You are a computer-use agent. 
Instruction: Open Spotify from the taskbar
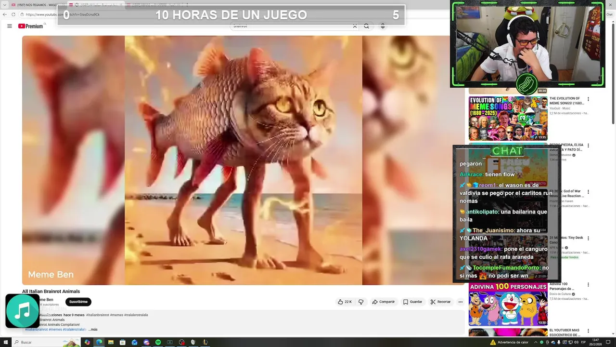(158, 342)
